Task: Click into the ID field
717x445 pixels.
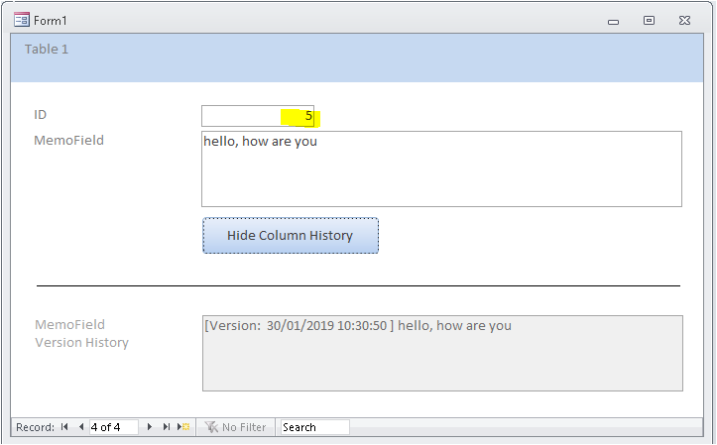Action: pyautogui.click(x=258, y=116)
